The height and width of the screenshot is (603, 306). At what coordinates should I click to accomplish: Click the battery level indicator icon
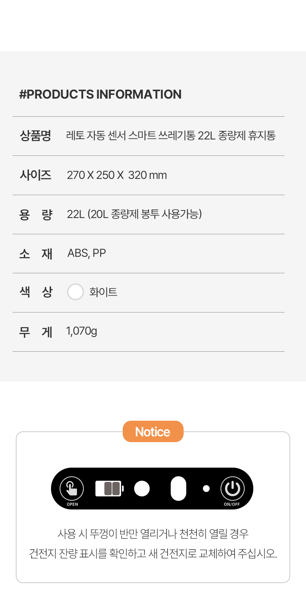pyautogui.click(x=109, y=488)
